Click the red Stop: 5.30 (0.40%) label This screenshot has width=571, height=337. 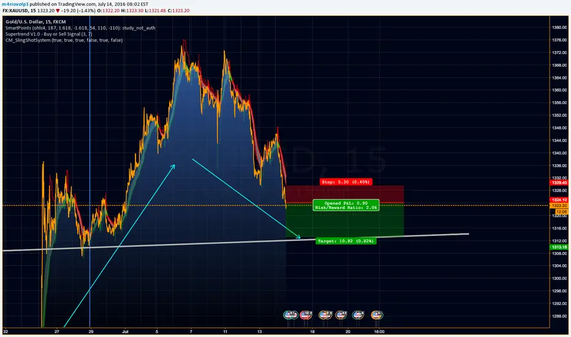click(x=346, y=182)
